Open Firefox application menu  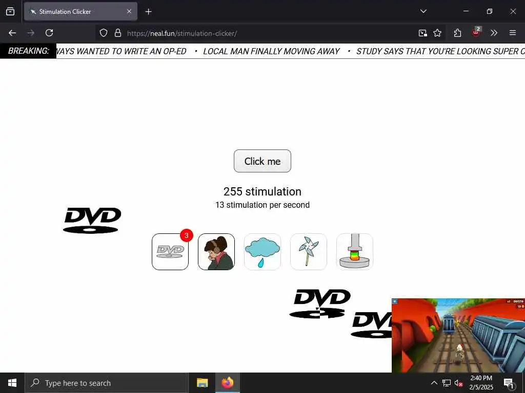click(x=512, y=33)
